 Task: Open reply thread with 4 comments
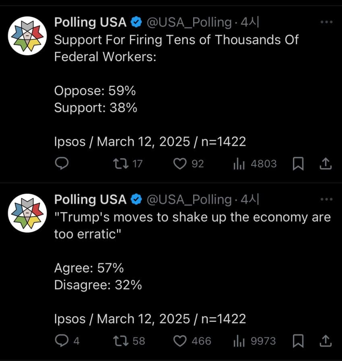(61, 341)
